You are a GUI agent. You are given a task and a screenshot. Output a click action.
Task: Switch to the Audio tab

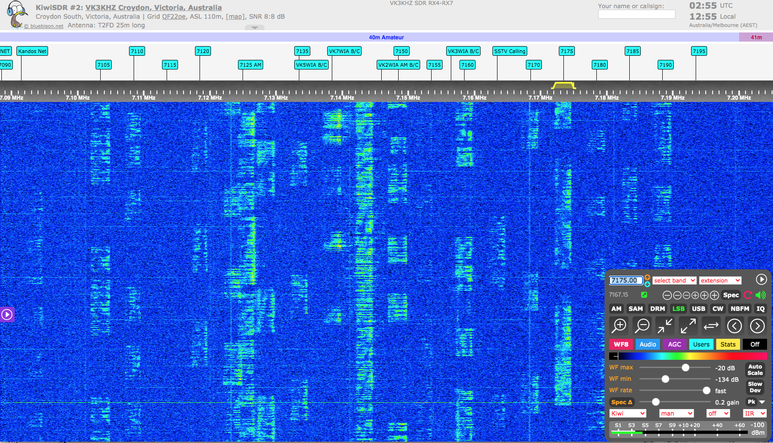click(x=648, y=344)
